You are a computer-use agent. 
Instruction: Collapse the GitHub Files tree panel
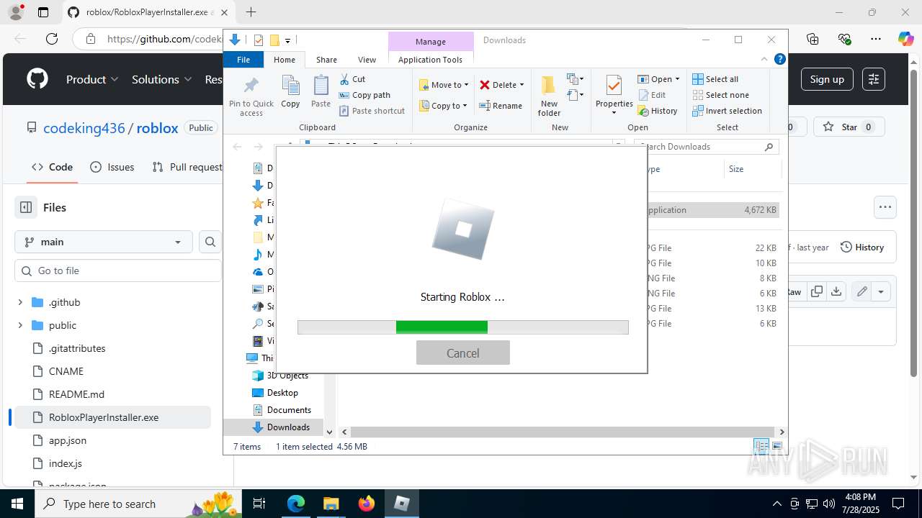26,207
